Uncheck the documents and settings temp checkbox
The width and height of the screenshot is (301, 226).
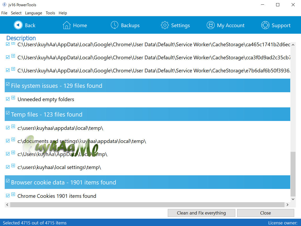(x=8, y=141)
